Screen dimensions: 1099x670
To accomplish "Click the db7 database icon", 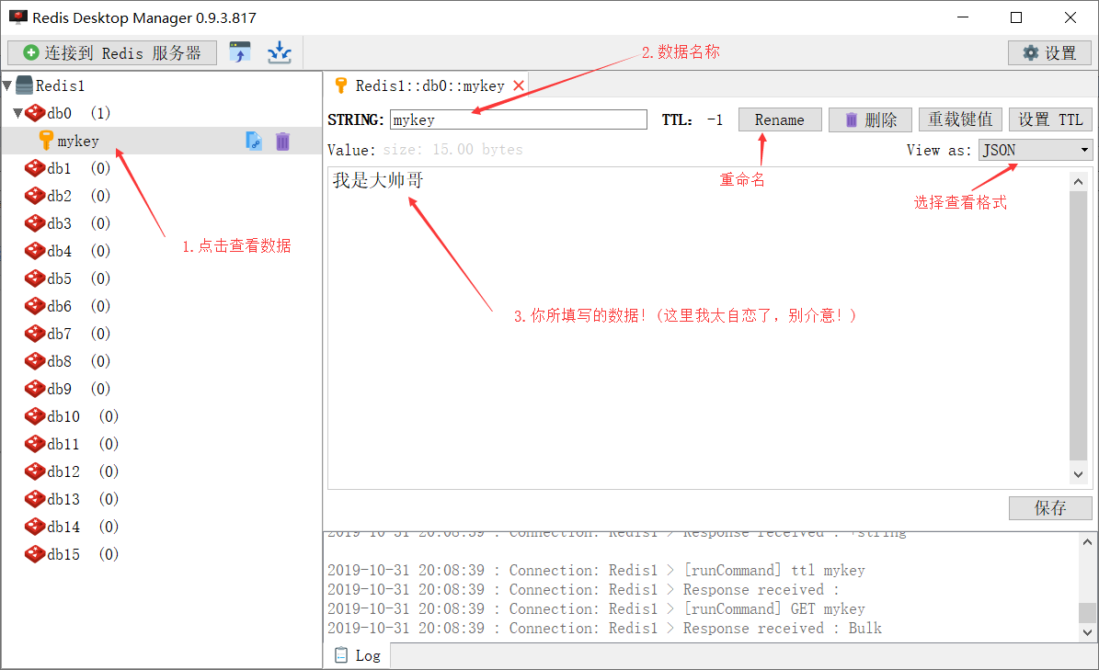I will 35,334.
